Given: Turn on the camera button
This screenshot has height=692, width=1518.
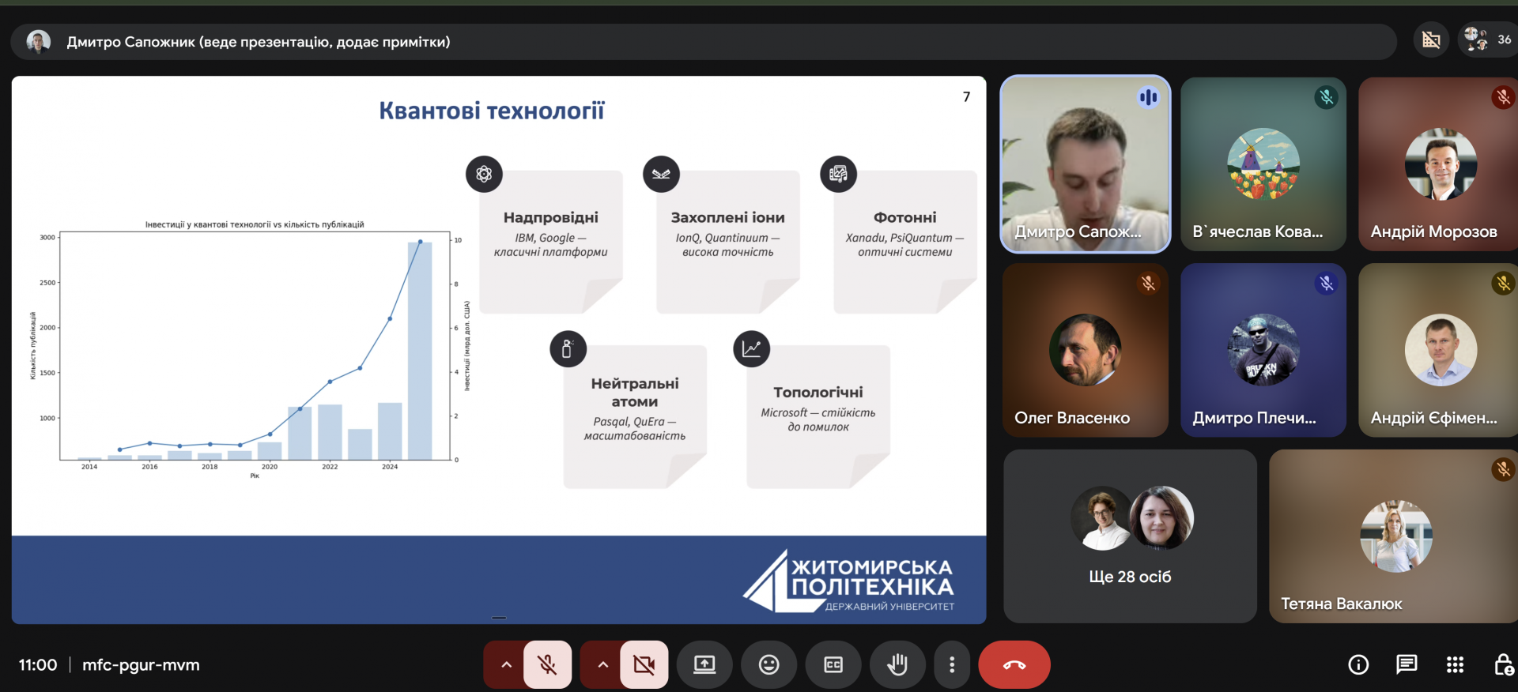Looking at the screenshot, I should click(644, 664).
